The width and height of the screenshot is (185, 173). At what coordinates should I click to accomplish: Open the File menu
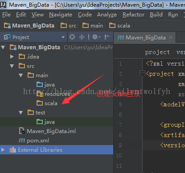6,15
